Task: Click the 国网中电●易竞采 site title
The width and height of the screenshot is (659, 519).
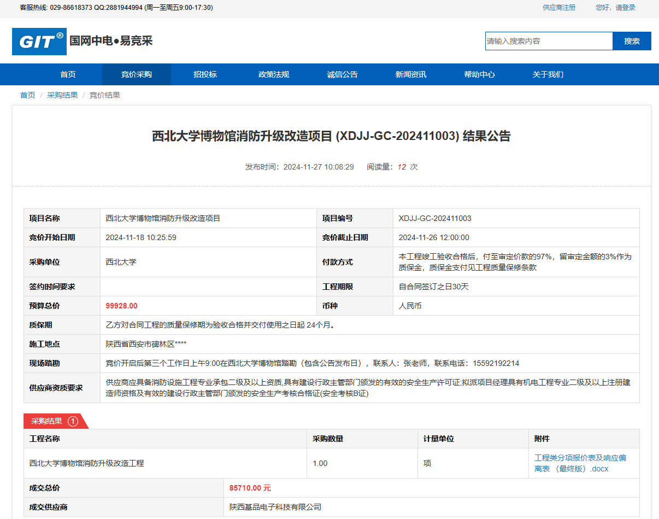Action: [111, 41]
